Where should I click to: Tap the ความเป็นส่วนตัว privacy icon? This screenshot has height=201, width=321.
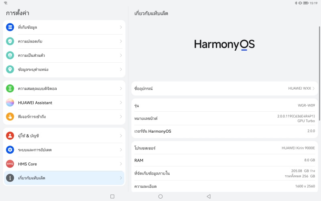tap(10, 55)
